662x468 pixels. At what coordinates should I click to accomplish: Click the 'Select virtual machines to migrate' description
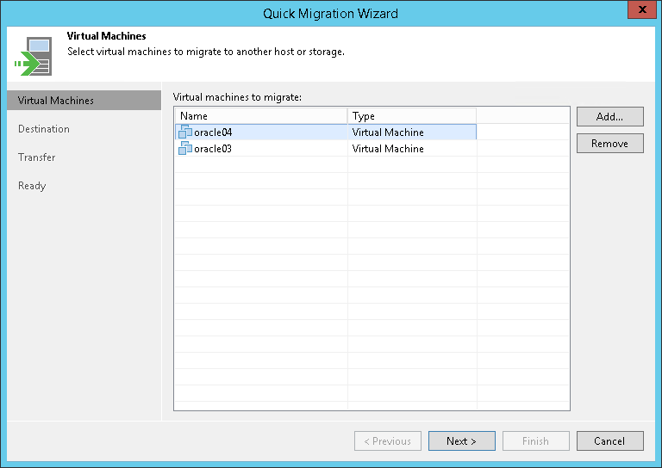206,52
